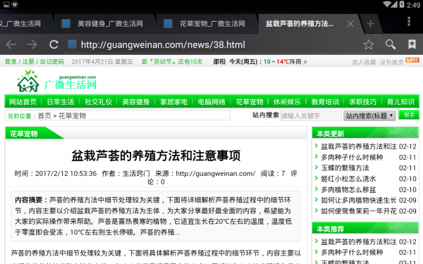Click the 登录 link
Image resolution: width=423 pixels, height=264 pixels.
[11, 62]
